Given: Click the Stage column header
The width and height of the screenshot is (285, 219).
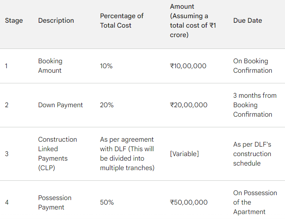Looking at the screenshot, I should (14, 20).
